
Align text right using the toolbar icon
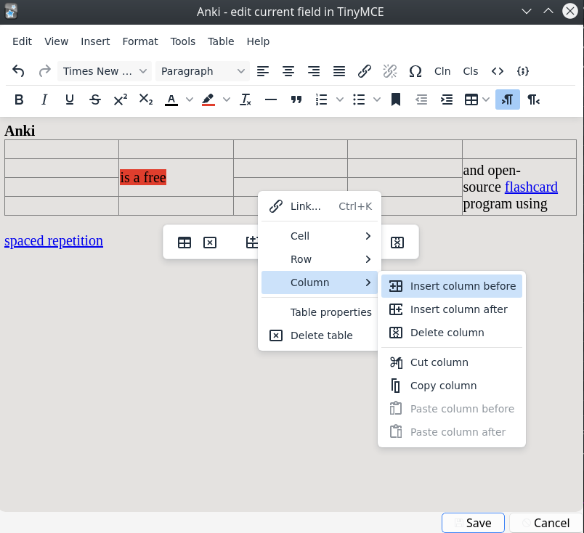(x=314, y=70)
